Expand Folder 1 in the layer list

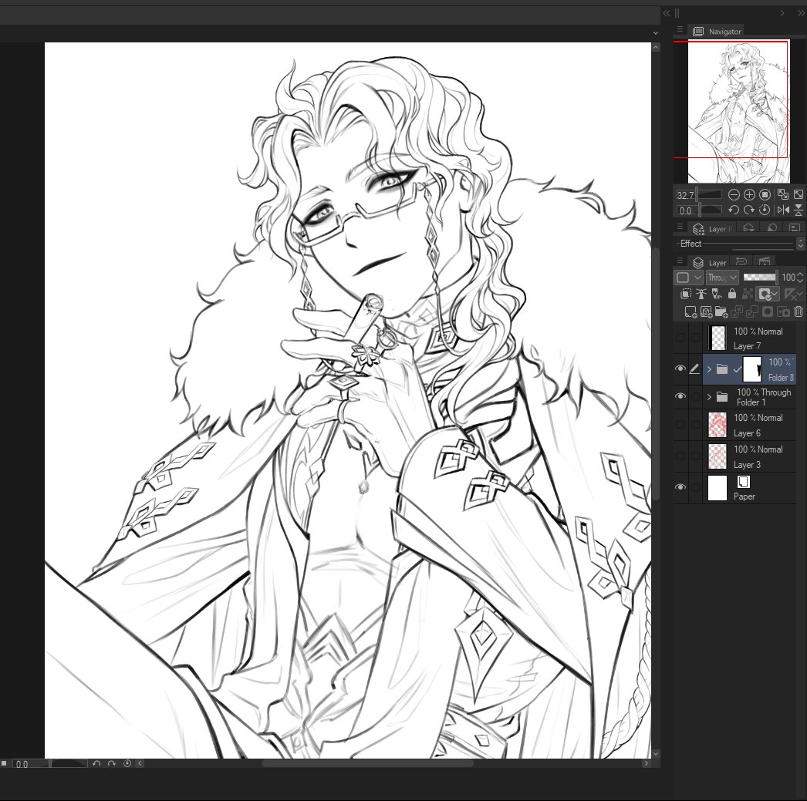click(709, 397)
